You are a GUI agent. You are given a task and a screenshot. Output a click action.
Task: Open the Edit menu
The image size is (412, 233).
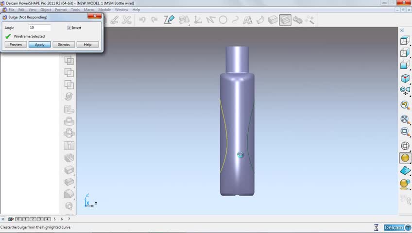pyautogui.click(x=21, y=10)
